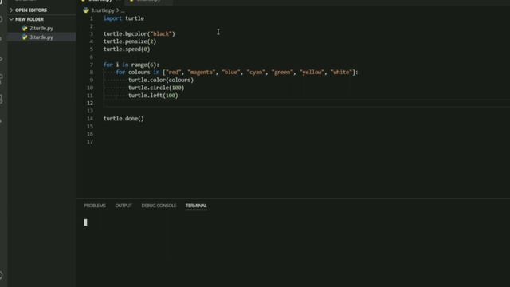Click 'for i in range(6):' line
The width and height of the screenshot is (510, 287).
tap(131, 65)
